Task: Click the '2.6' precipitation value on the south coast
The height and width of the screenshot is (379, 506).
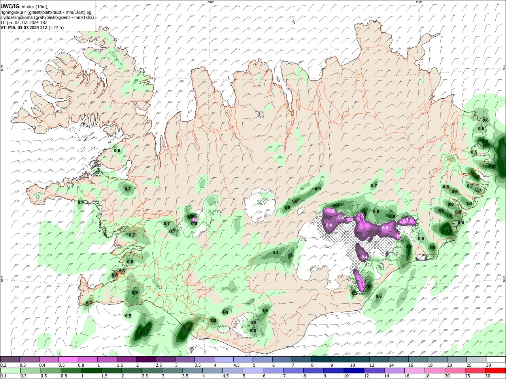Action: [187, 328]
